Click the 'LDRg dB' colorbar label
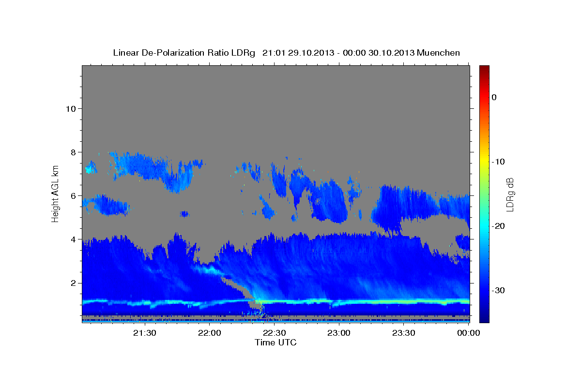The image size is (581, 387). (x=509, y=195)
